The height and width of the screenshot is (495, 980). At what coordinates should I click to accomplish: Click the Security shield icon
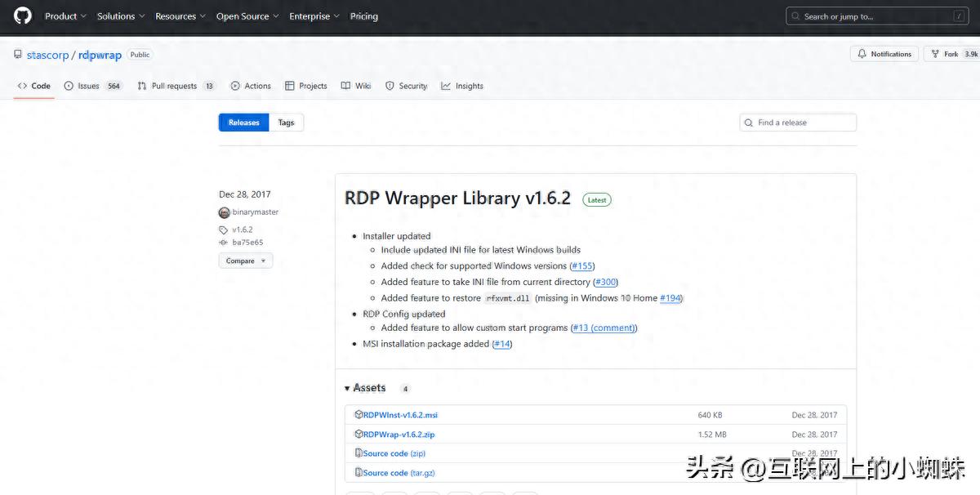point(390,86)
